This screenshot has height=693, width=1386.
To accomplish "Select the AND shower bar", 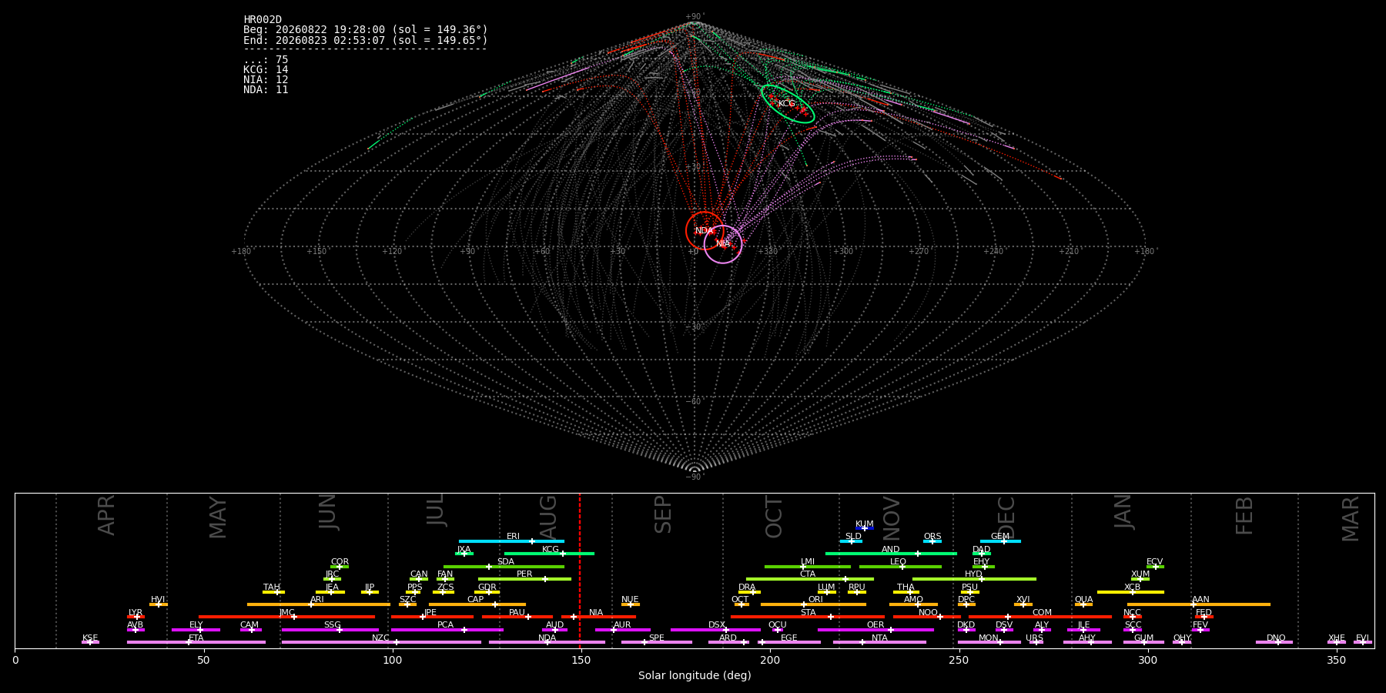I will coord(891,554).
